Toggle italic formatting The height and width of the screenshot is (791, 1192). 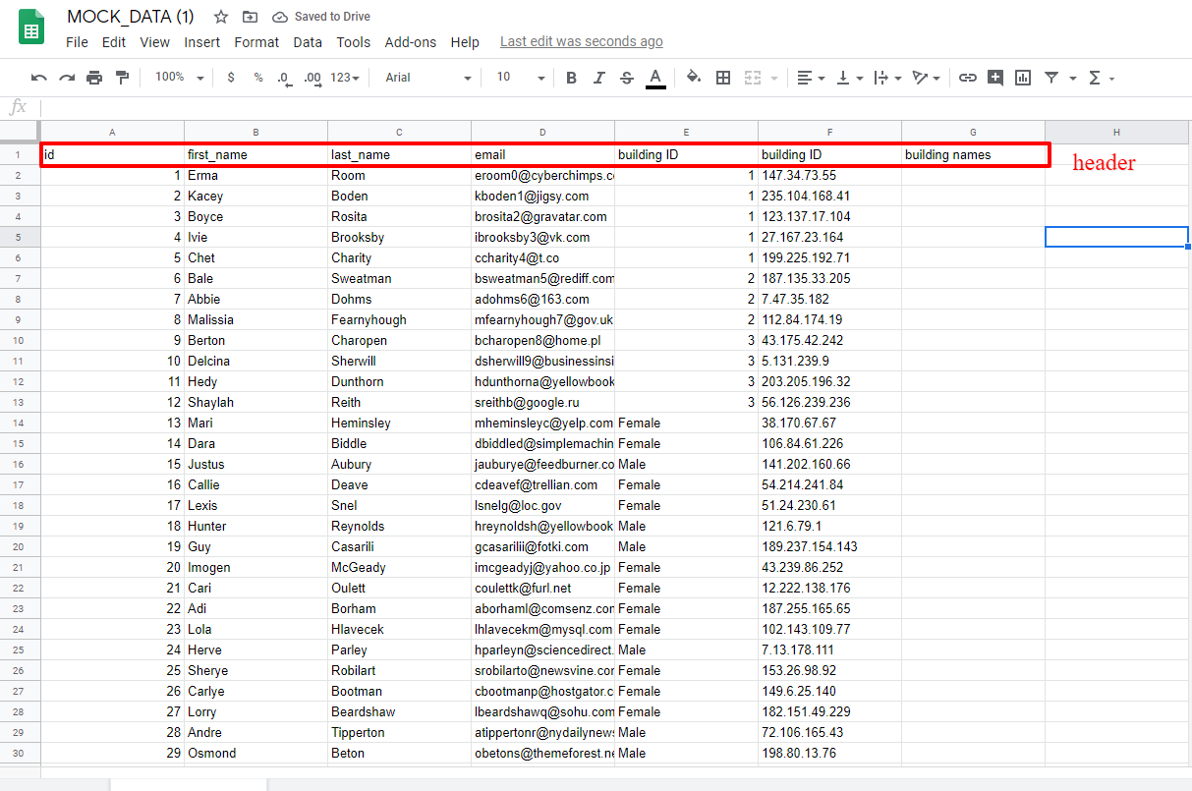[598, 78]
